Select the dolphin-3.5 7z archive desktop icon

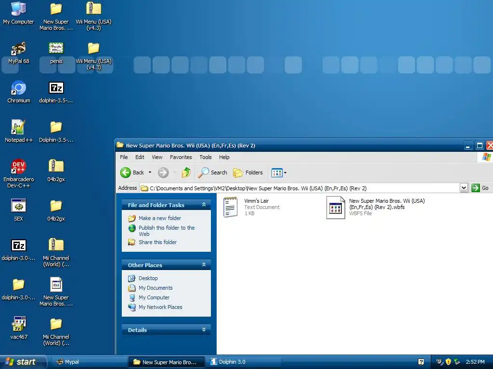[56, 87]
